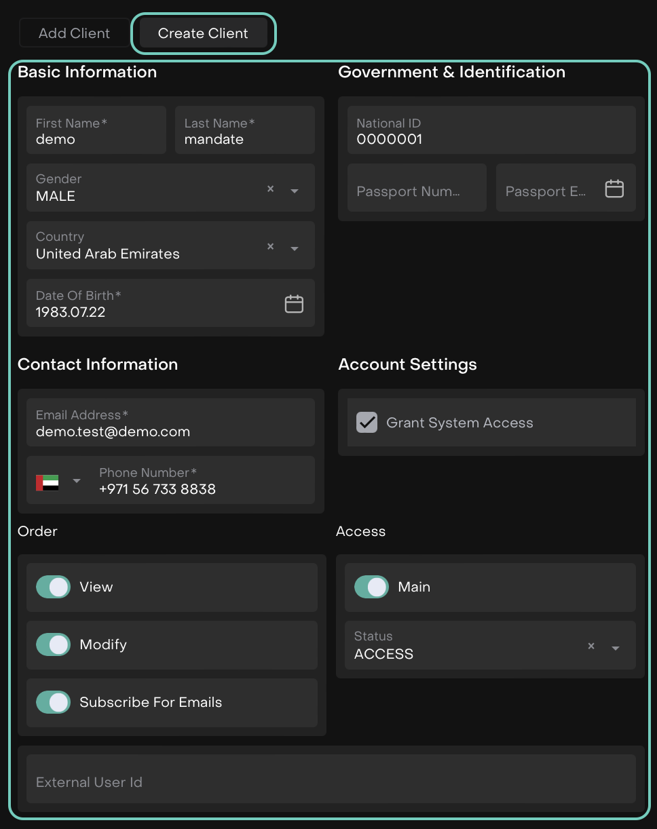The image size is (657, 829).
Task: Turn off Subscribe For Emails switch
Action: click(x=53, y=702)
